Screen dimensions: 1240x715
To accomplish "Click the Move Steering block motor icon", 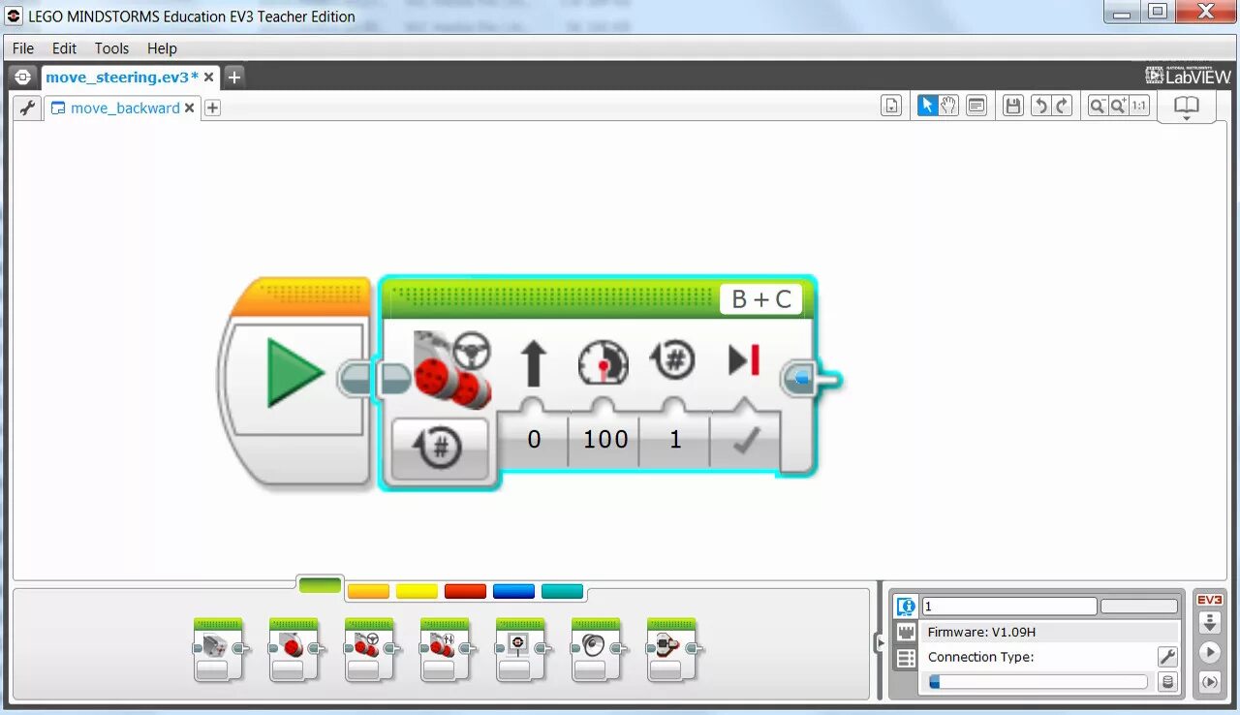I will (x=452, y=368).
